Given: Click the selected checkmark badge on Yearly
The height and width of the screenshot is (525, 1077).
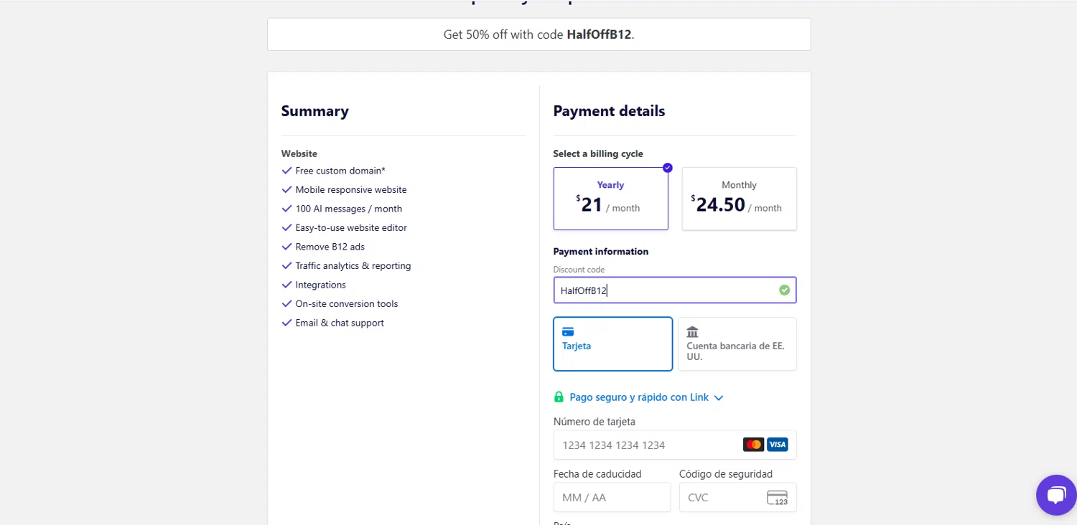Looking at the screenshot, I should (x=668, y=168).
